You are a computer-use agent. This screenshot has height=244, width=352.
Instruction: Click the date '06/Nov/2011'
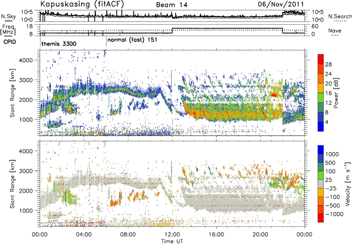pyautogui.click(x=281, y=4)
